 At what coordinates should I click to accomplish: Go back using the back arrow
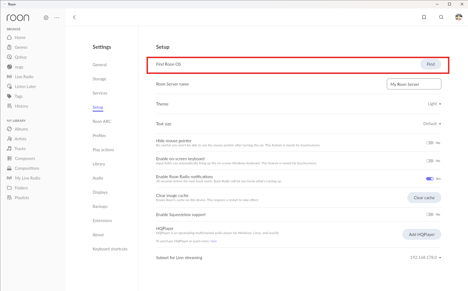point(74,17)
